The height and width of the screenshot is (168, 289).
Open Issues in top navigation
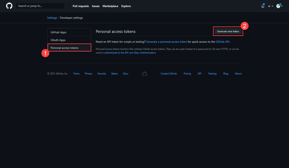(96, 6)
